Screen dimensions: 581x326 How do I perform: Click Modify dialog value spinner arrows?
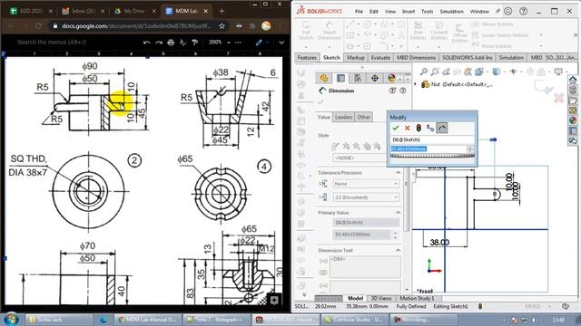469,149
